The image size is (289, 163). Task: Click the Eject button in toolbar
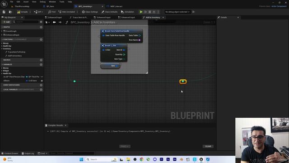(154, 12)
